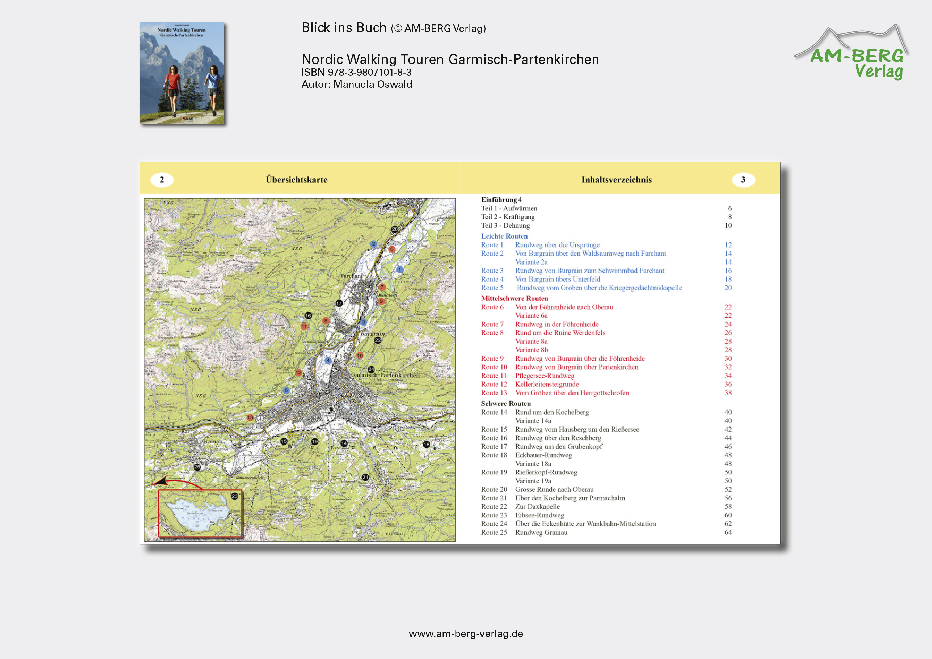The width and height of the screenshot is (932, 659).
Task: Click black map marker 25 near Grainau
Action: point(197,467)
